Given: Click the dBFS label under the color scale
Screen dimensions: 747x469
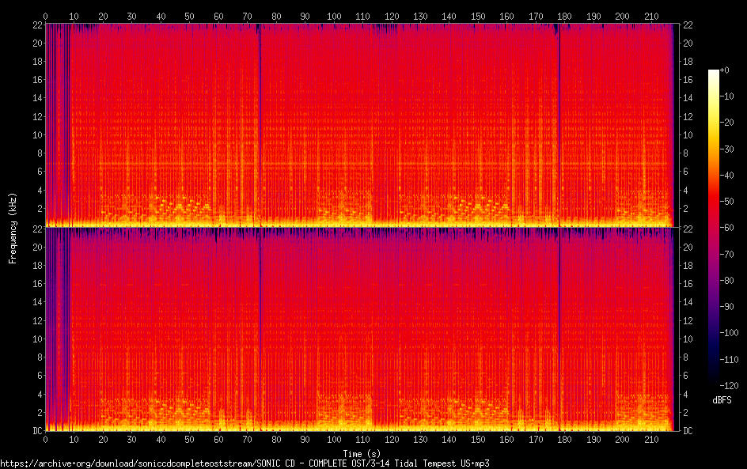Looking at the screenshot, I should 721,401.
